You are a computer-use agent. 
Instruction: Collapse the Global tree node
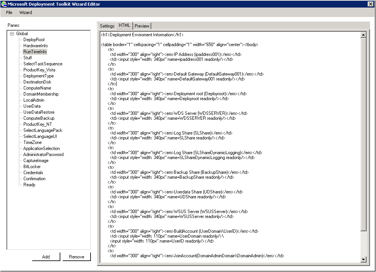[12, 34]
